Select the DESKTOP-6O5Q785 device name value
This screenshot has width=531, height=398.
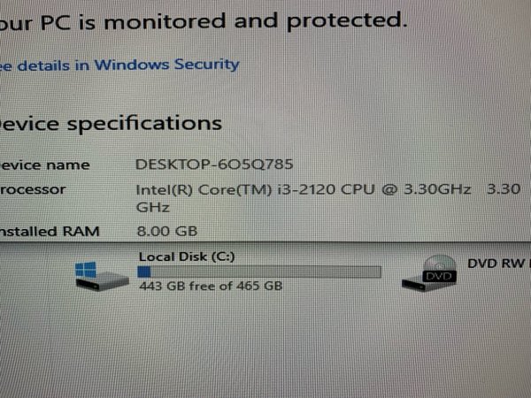click(213, 164)
